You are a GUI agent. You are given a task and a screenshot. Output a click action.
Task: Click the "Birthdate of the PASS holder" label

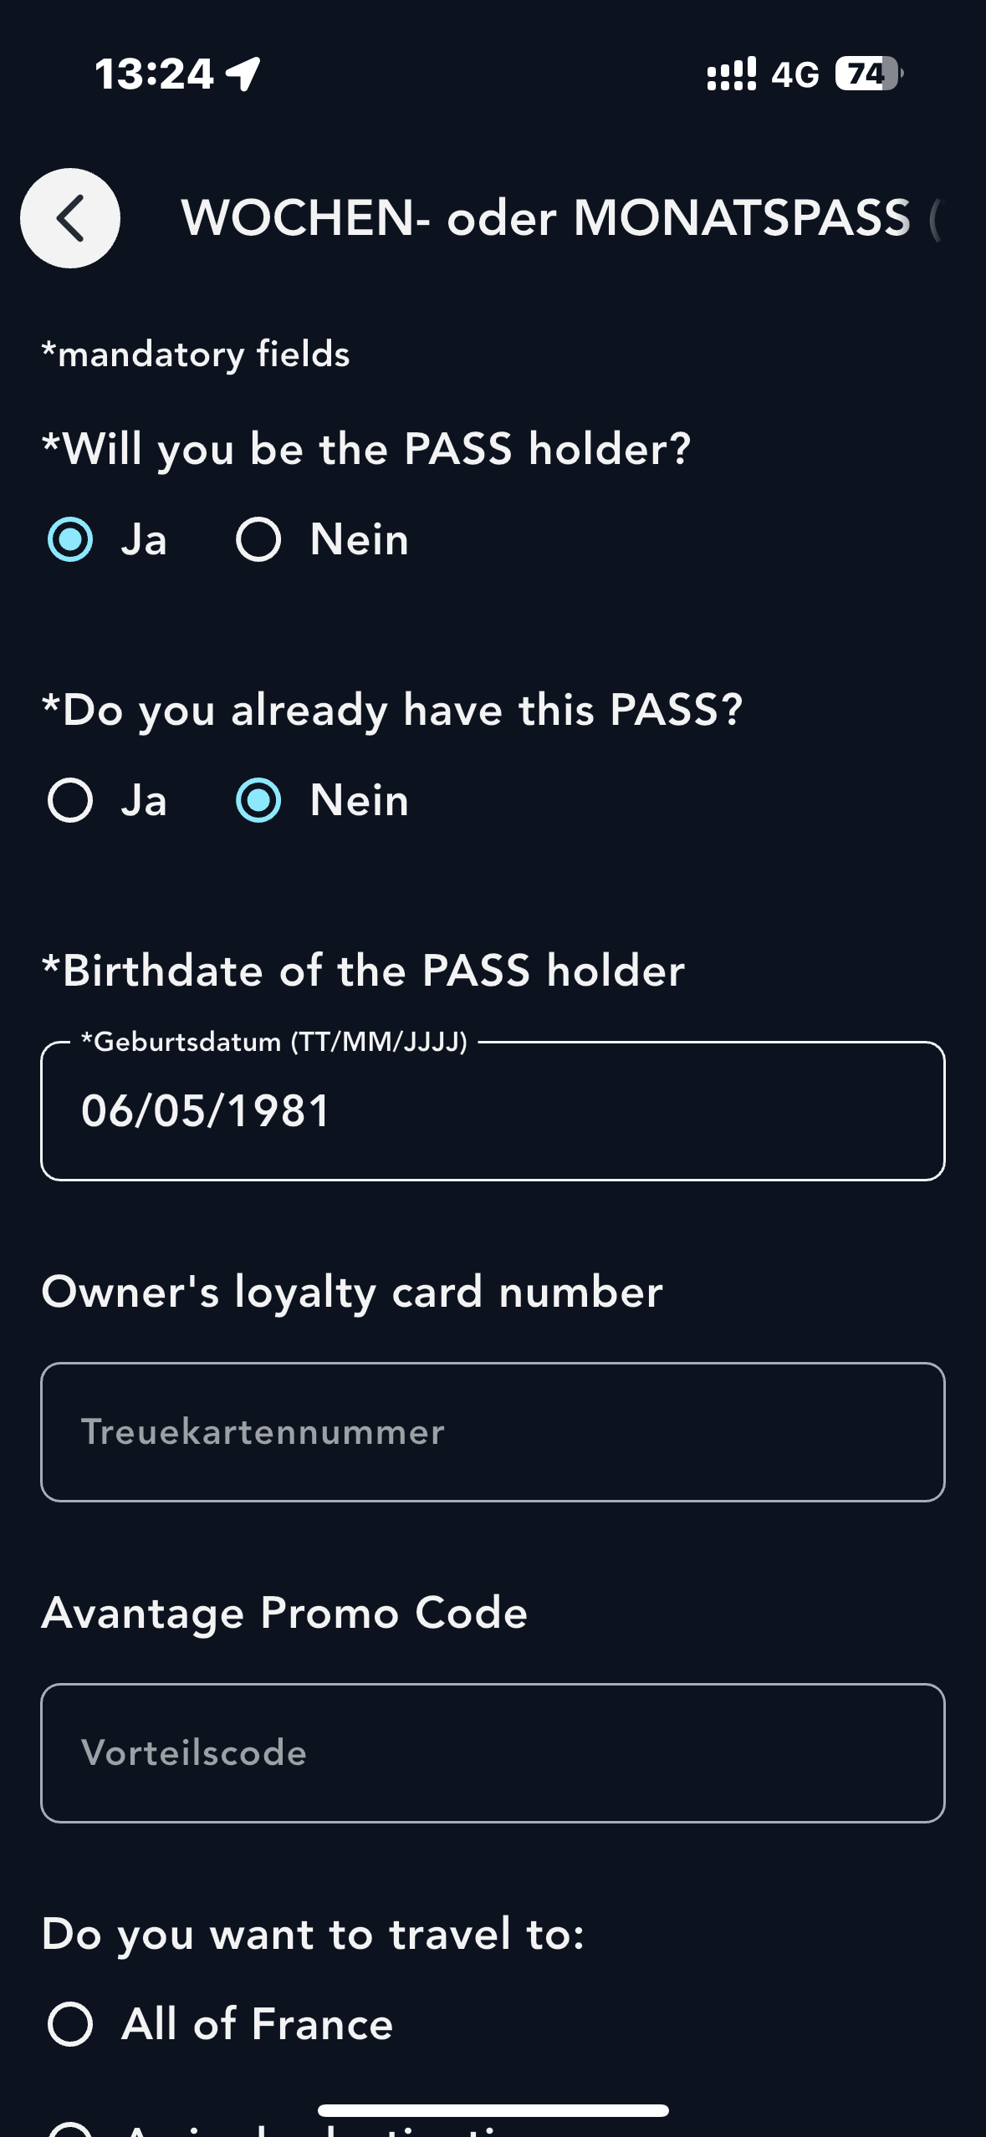click(x=364, y=971)
